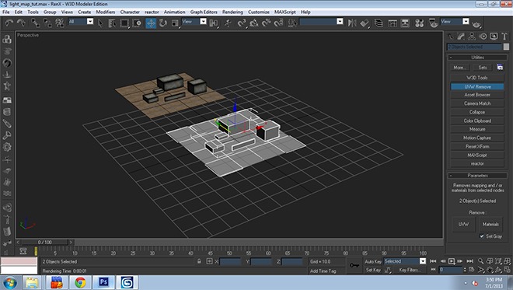The height and width of the screenshot is (290, 513).
Task: Click the UVW remove button
Action: coord(463,224)
